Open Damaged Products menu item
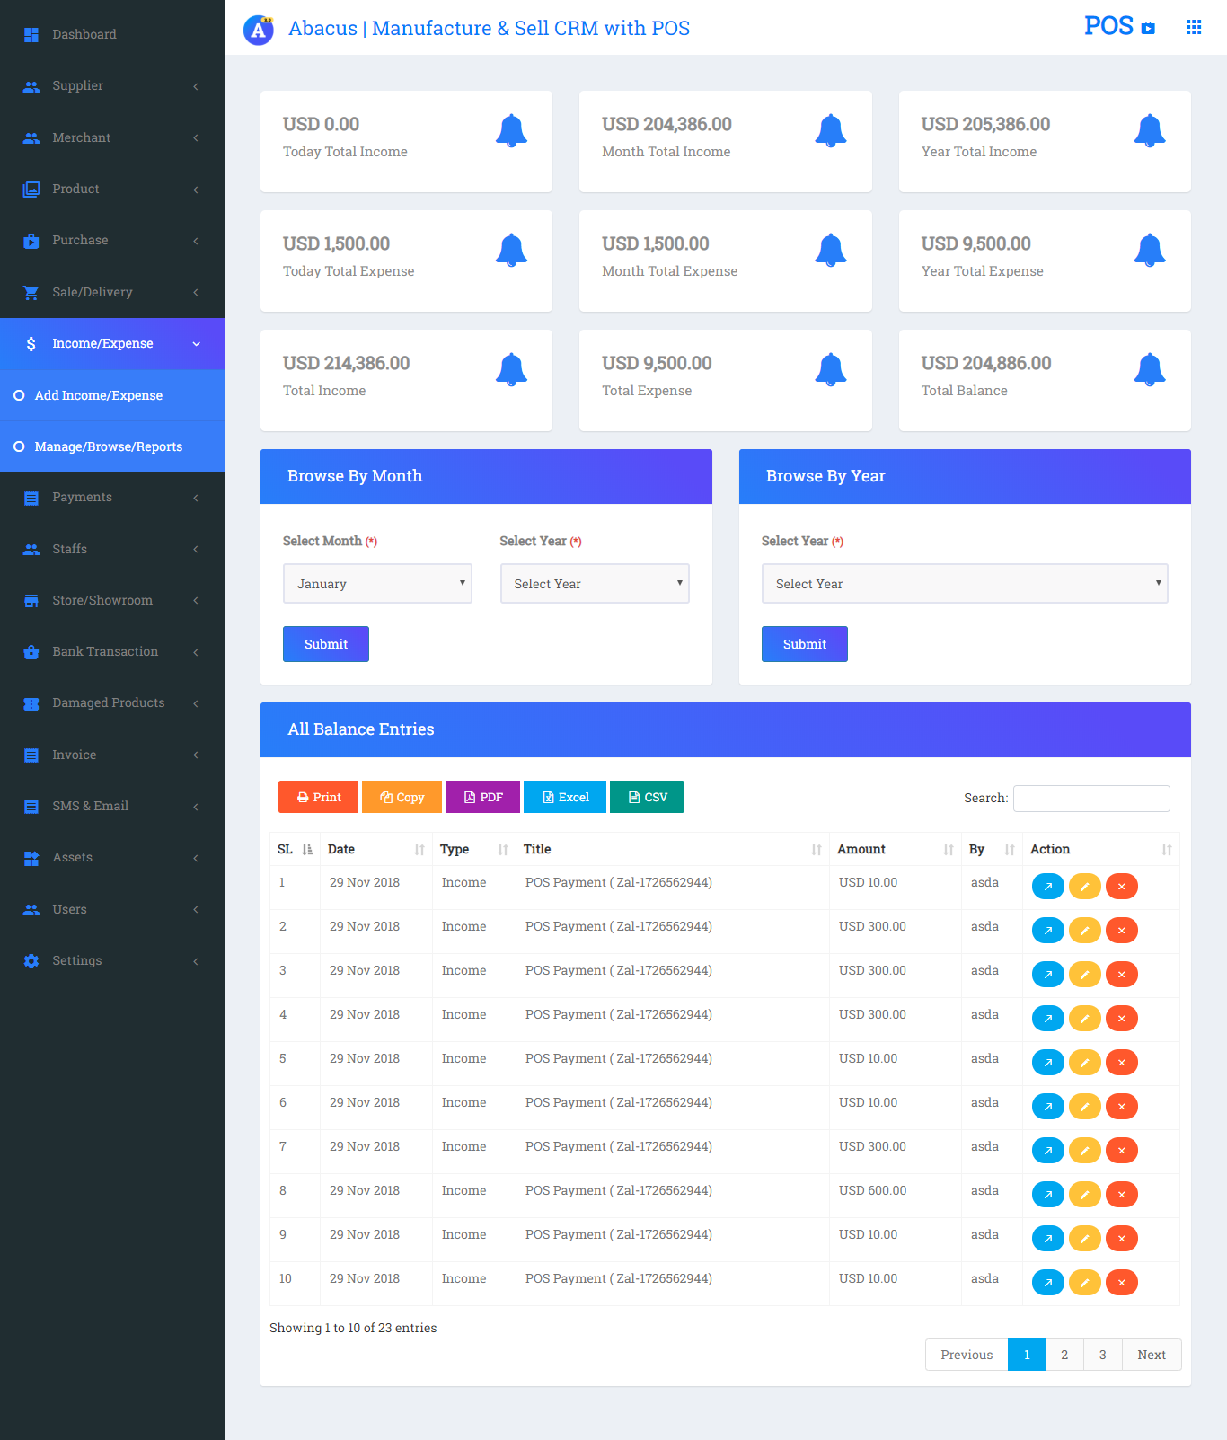This screenshot has height=1440, width=1227. (x=112, y=703)
